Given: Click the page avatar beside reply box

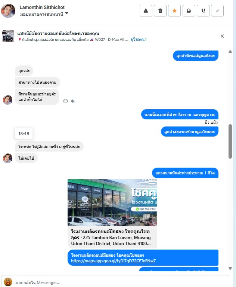Looking at the screenshot, I should coord(8,282).
